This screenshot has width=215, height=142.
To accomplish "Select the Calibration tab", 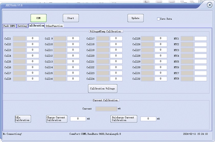I will coord(36,26).
